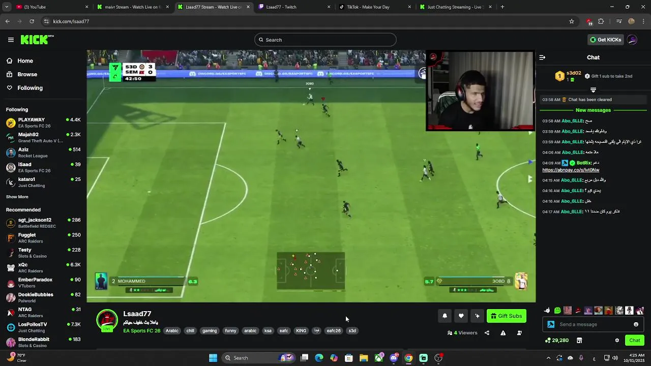Open browser extensions puzzle icon
Viewport: 651px width, 366px height.
point(601,21)
